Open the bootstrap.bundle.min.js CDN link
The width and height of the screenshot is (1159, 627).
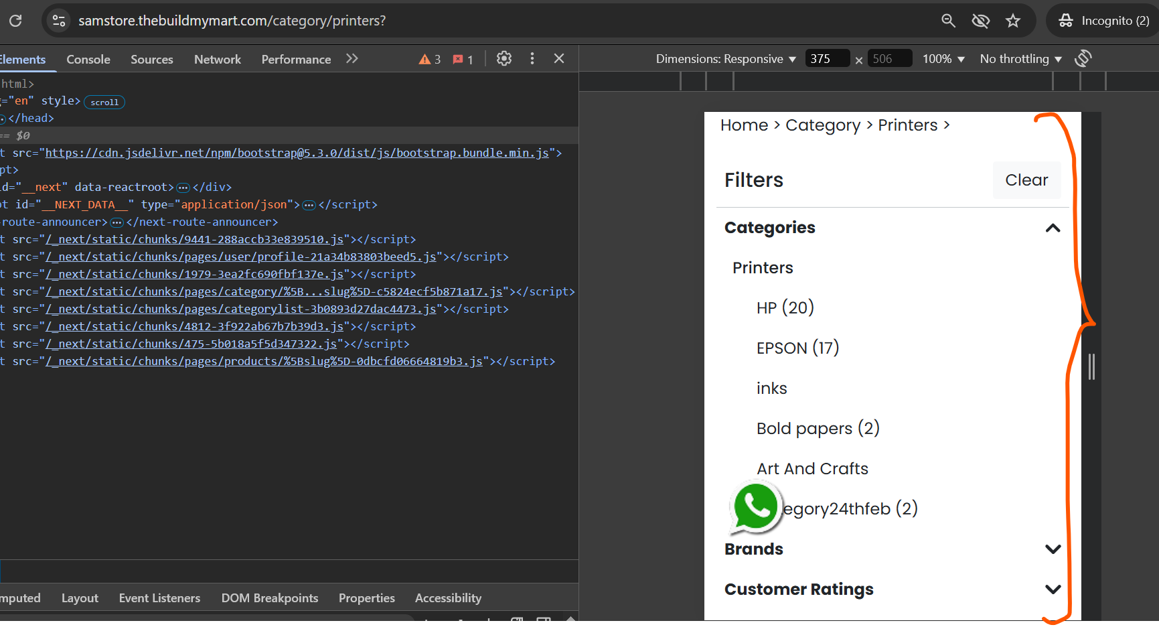click(297, 153)
